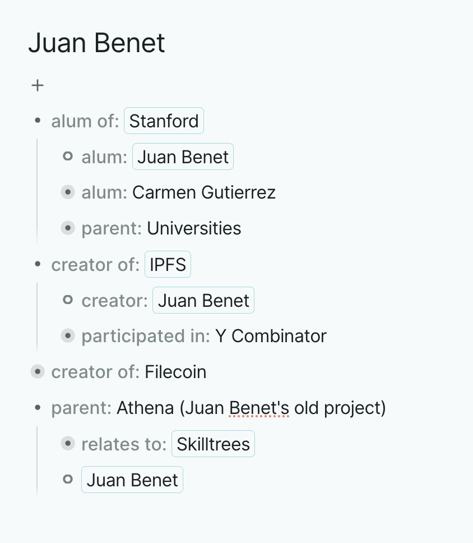Expand the 'parent: Universities' bullet
The height and width of the screenshot is (543, 473).
click(x=68, y=228)
